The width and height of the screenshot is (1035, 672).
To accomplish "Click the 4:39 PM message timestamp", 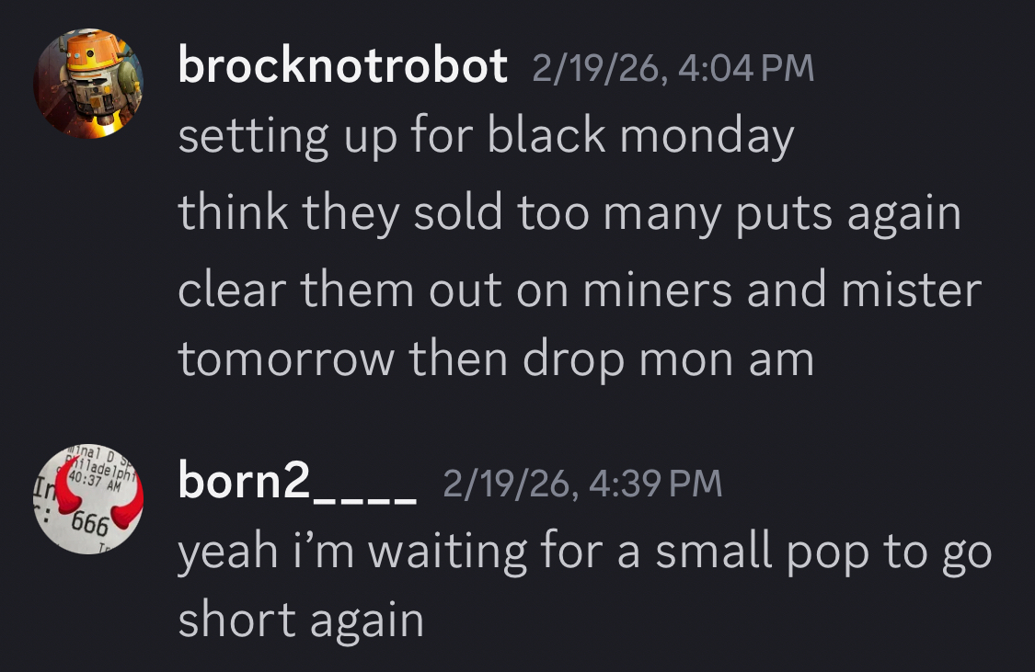I will (582, 484).
